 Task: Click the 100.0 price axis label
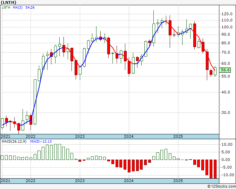pos(227,27)
